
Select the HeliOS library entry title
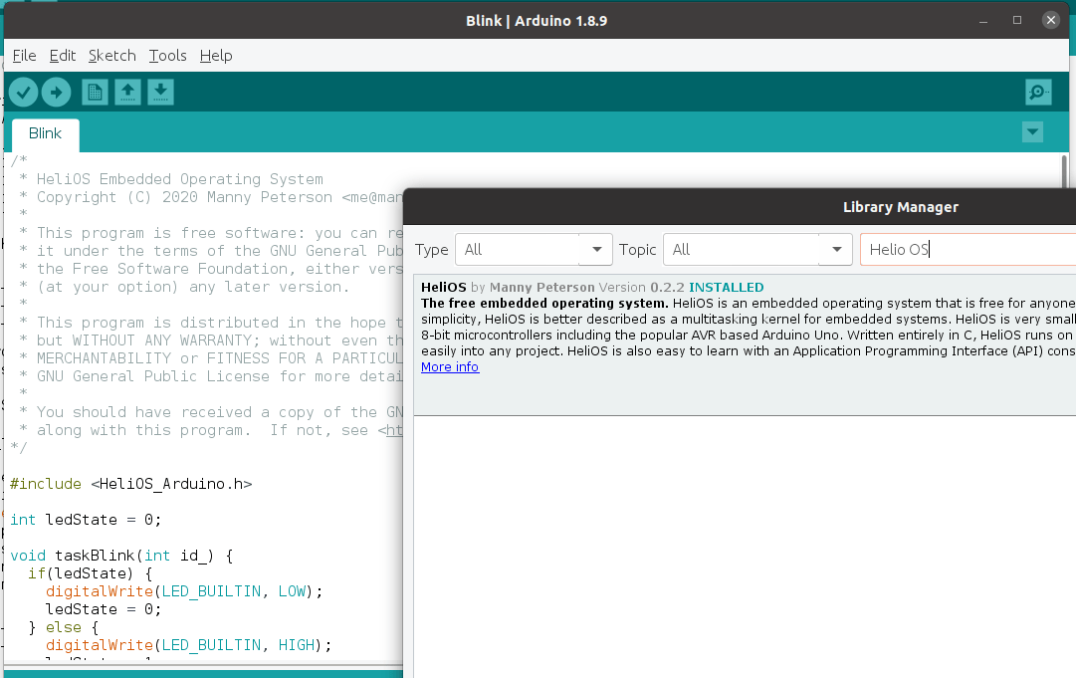click(443, 288)
